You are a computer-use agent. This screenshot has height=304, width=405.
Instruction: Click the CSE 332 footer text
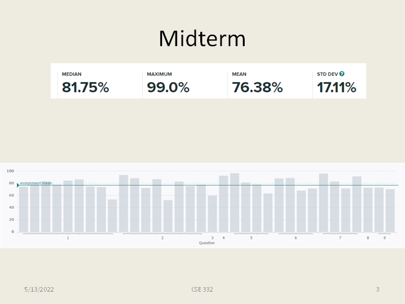click(202, 289)
